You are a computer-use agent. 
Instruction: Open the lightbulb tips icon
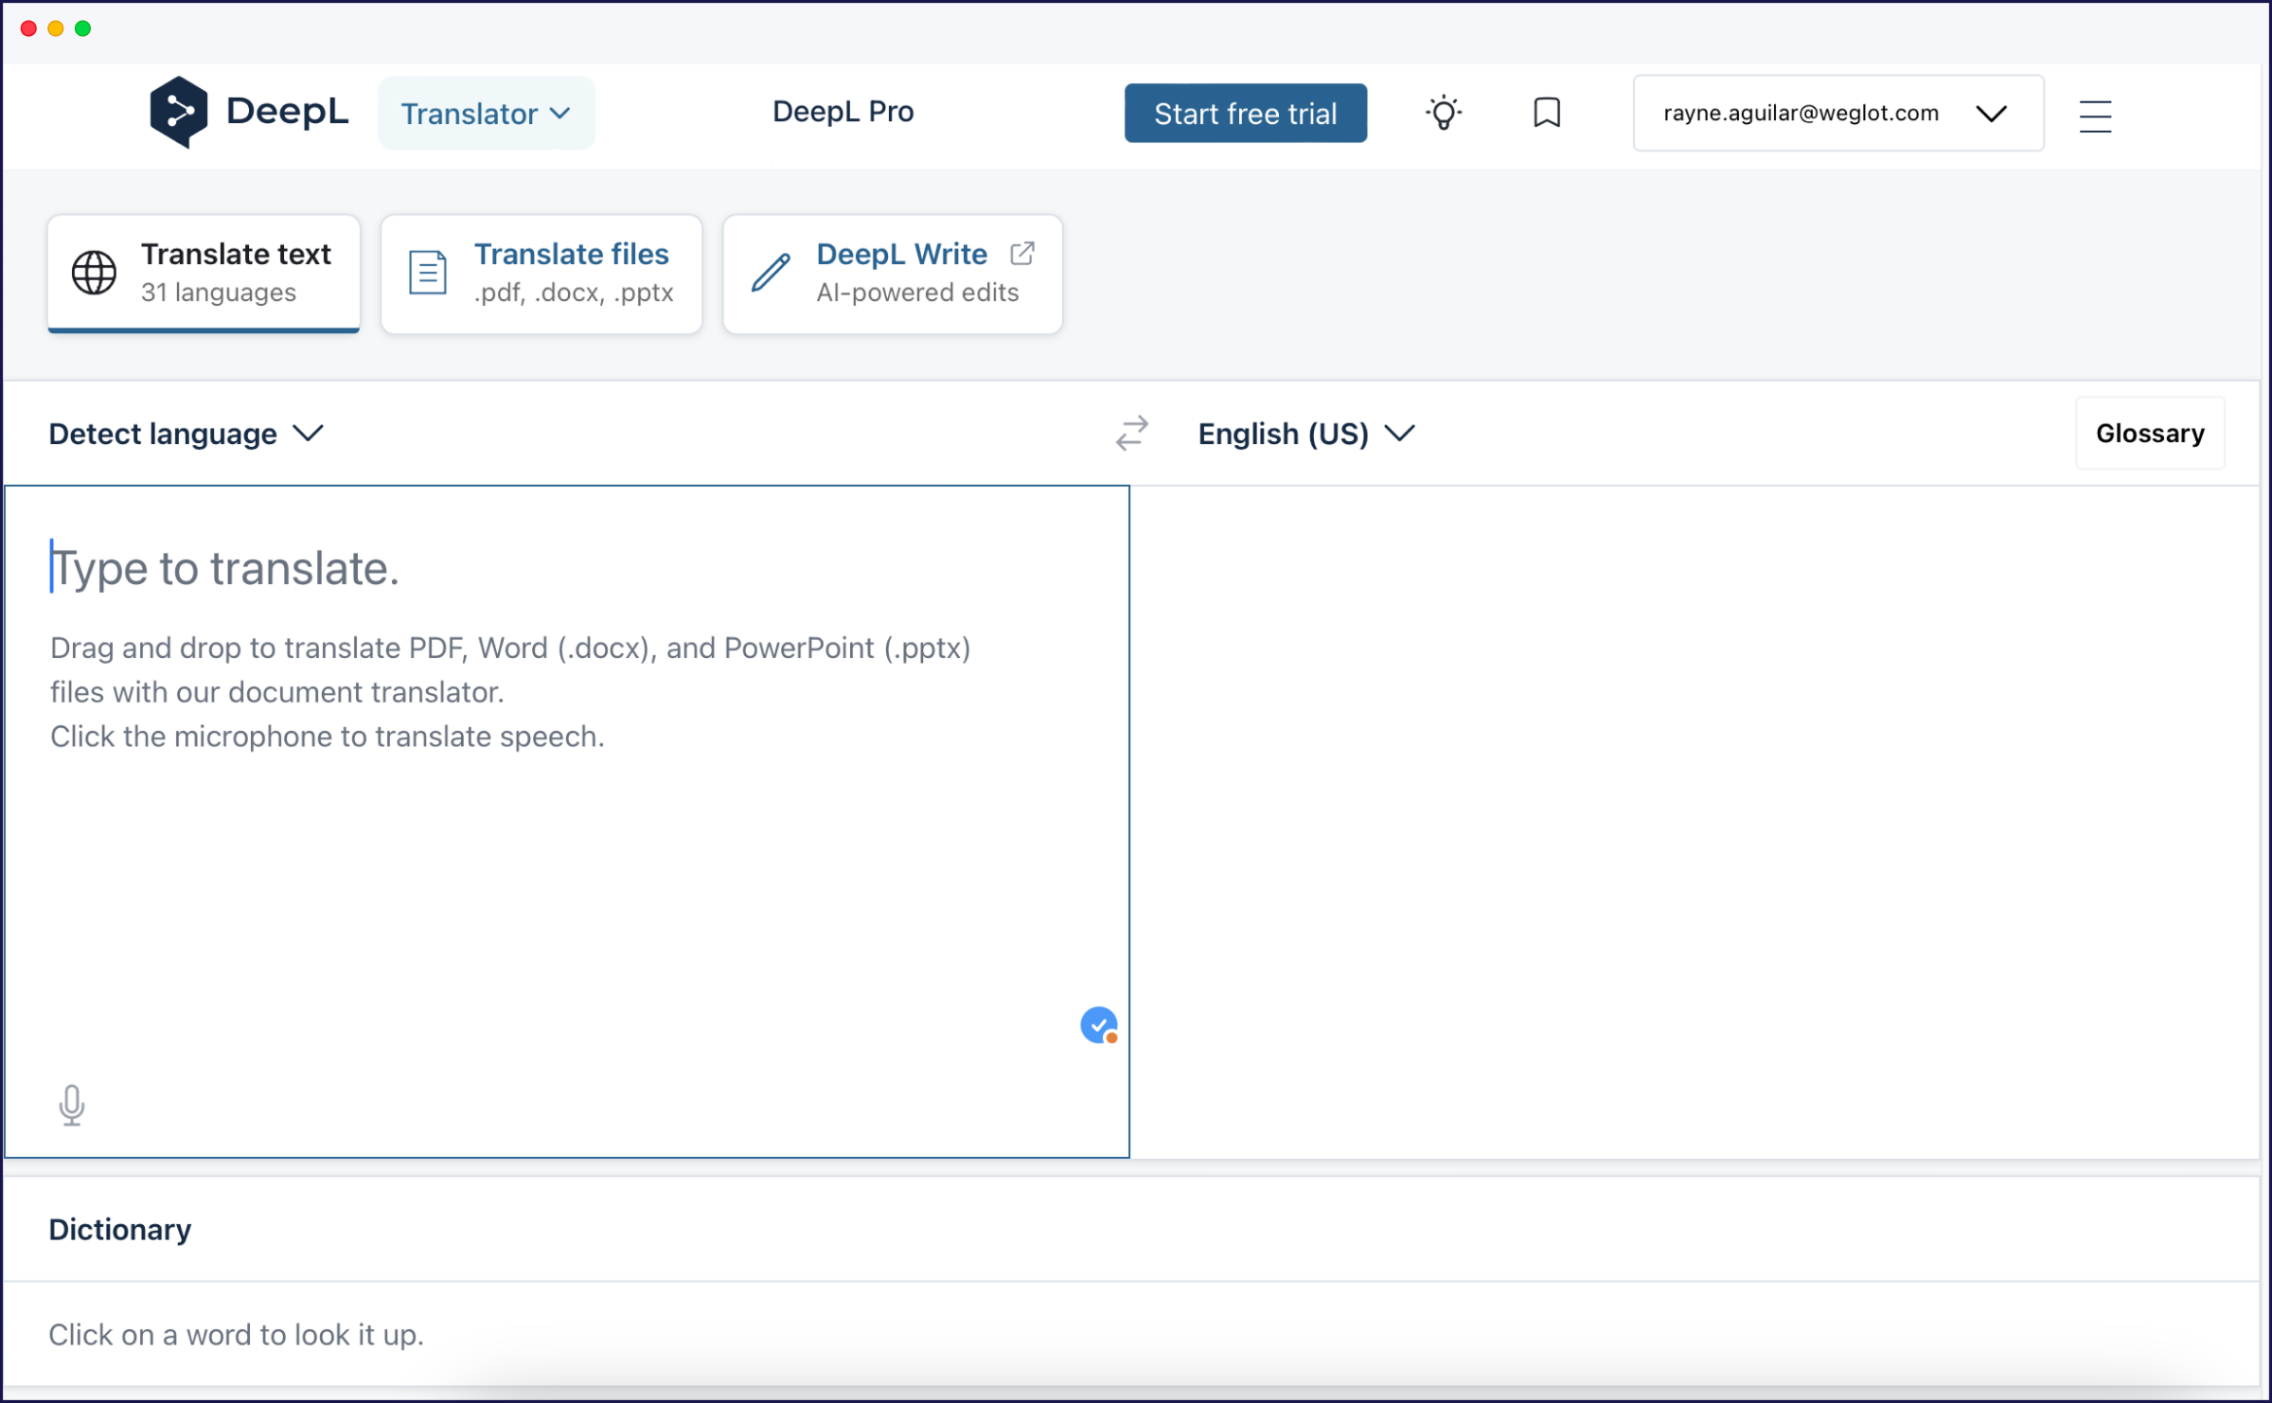point(1443,113)
